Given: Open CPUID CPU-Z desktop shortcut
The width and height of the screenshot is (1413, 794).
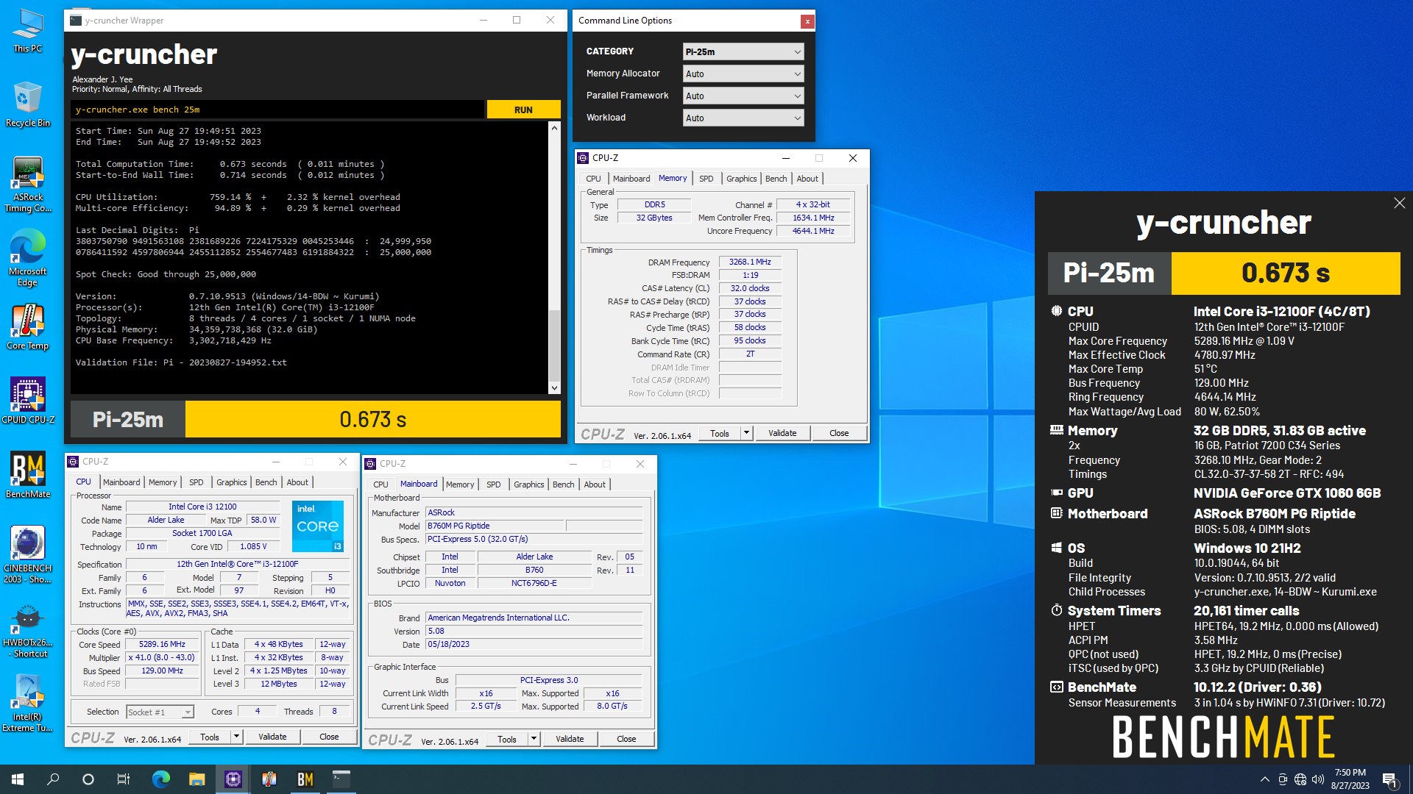Looking at the screenshot, I should [x=28, y=401].
